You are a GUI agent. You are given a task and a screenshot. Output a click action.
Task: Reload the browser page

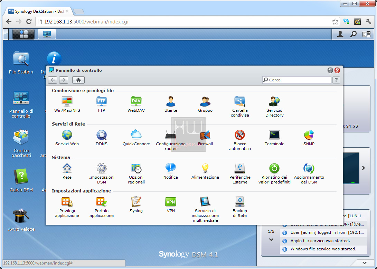pyautogui.click(x=29, y=22)
